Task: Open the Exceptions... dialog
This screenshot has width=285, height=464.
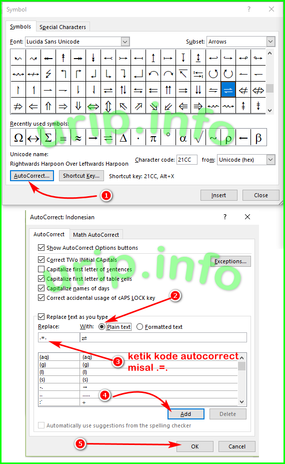Action: click(230, 261)
